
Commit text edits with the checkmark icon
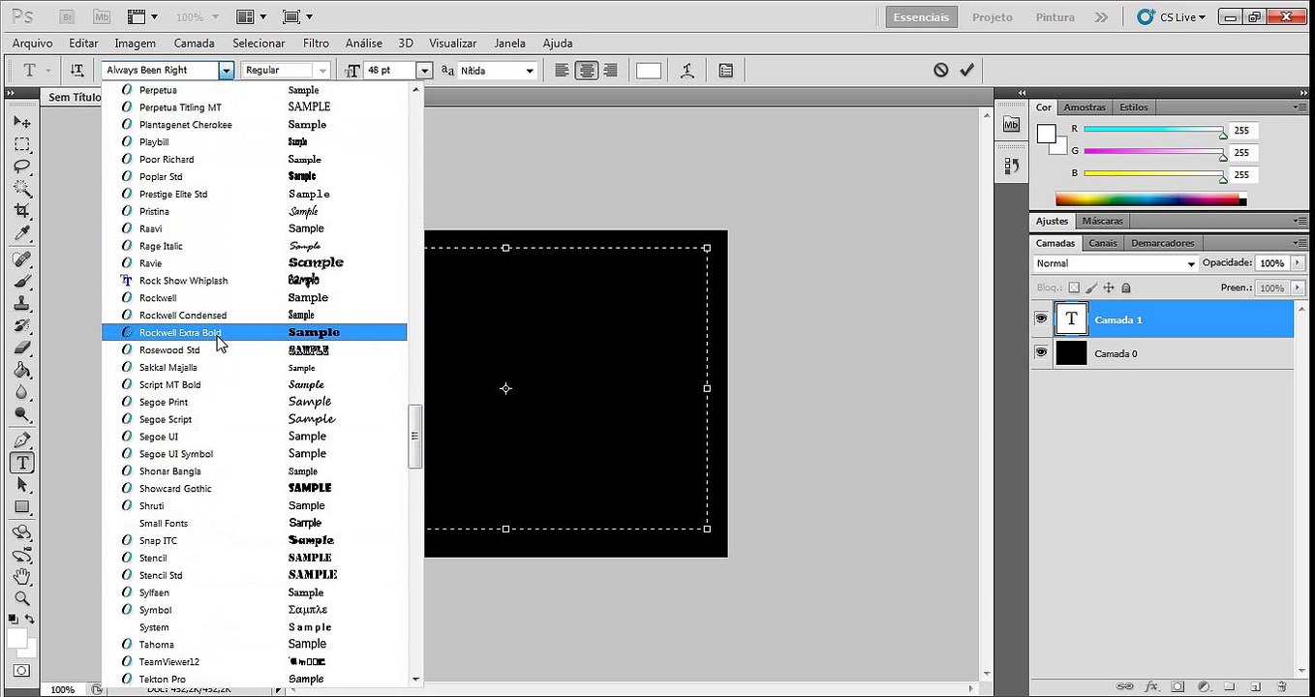[966, 70]
